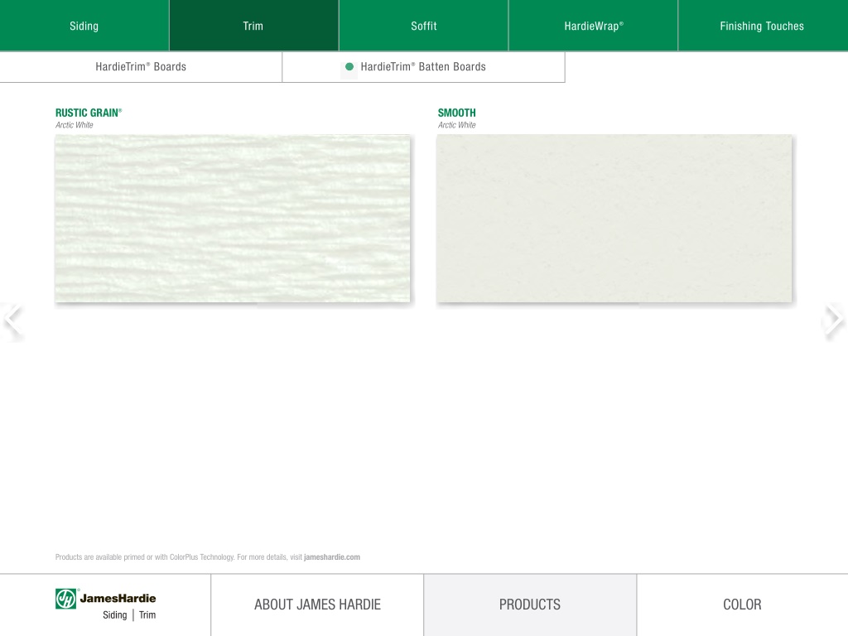Open the HardieWrap tab

[593, 26]
